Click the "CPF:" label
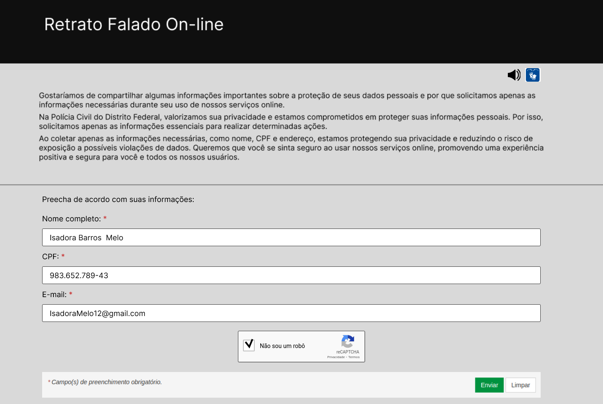 click(x=51, y=257)
